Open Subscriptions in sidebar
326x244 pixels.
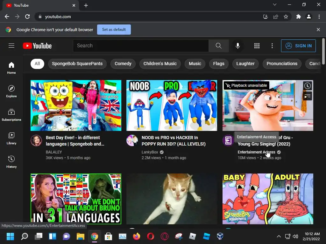click(11, 115)
